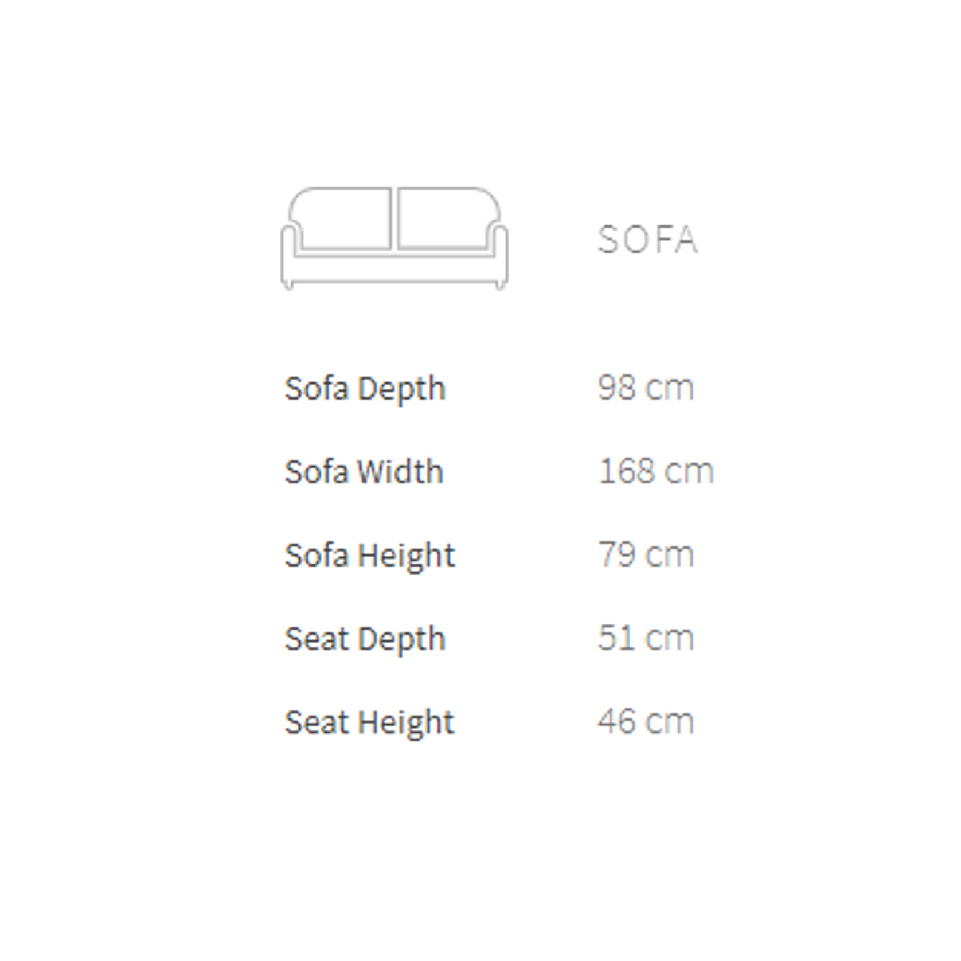Click the 51 cm seat depth value
The height and width of the screenshot is (961, 961).
646,638
